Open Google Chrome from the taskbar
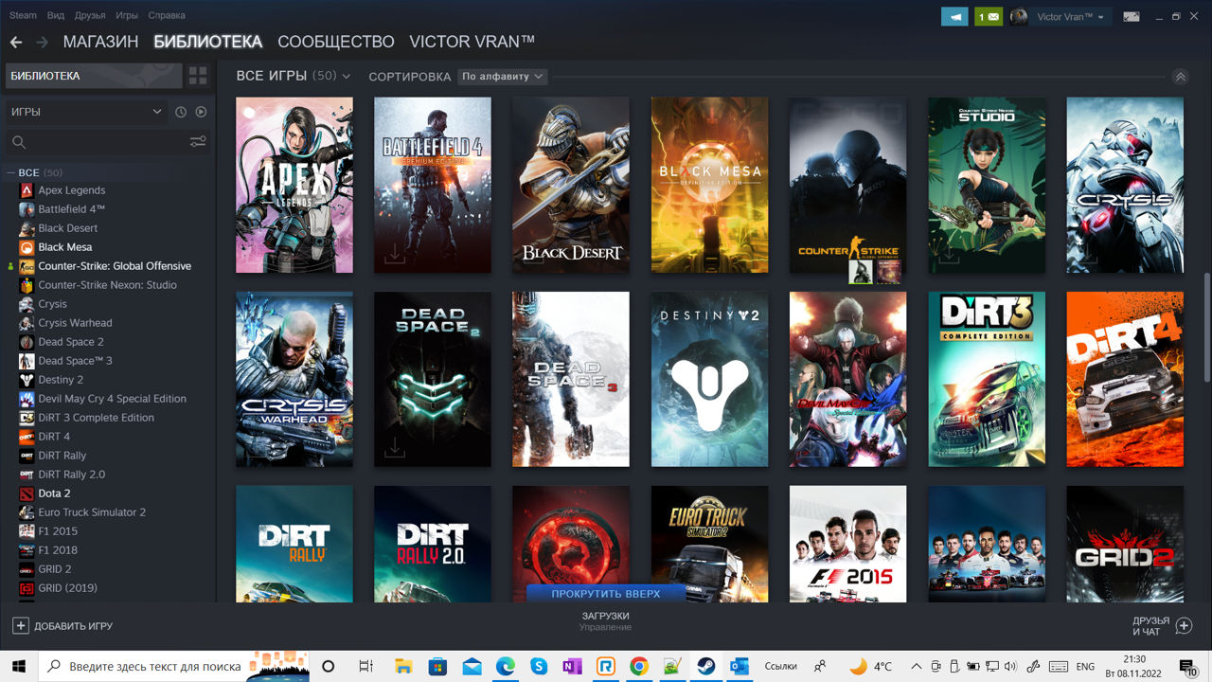The width and height of the screenshot is (1212, 682). coord(639,667)
